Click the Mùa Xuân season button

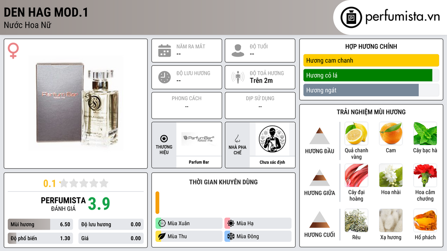point(189,224)
